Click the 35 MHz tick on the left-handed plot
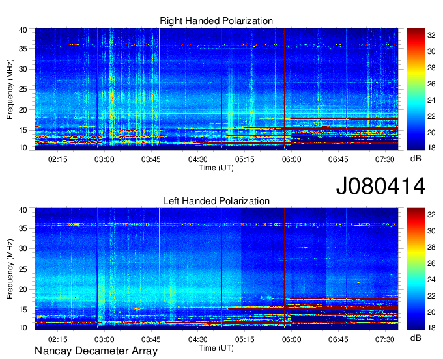This screenshot has height=359, width=443. click(x=23, y=228)
